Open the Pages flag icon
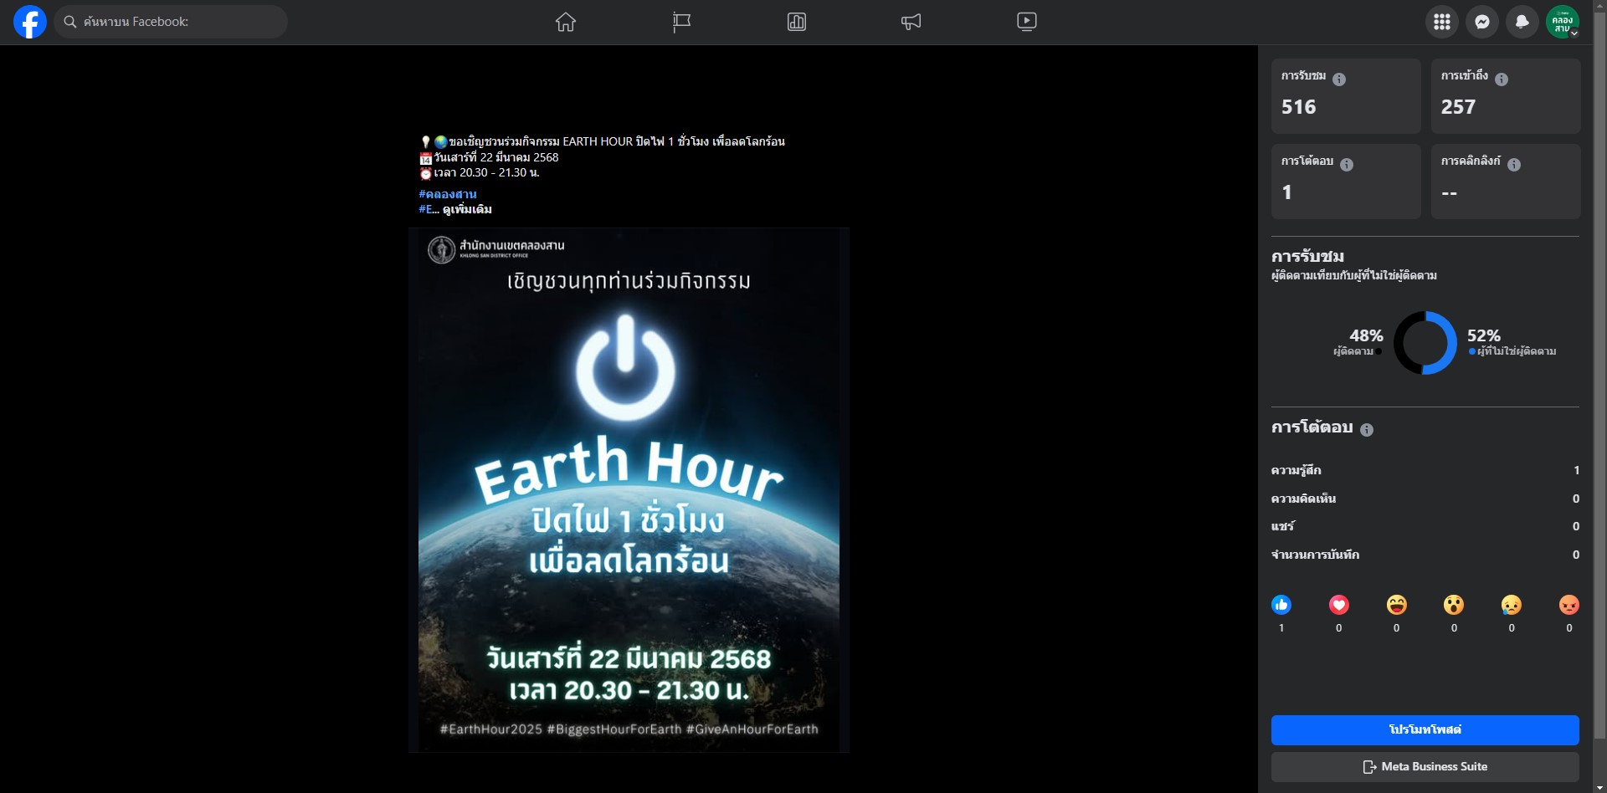The height and width of the screenshot is (793, 1607). [x=681, y=22]
